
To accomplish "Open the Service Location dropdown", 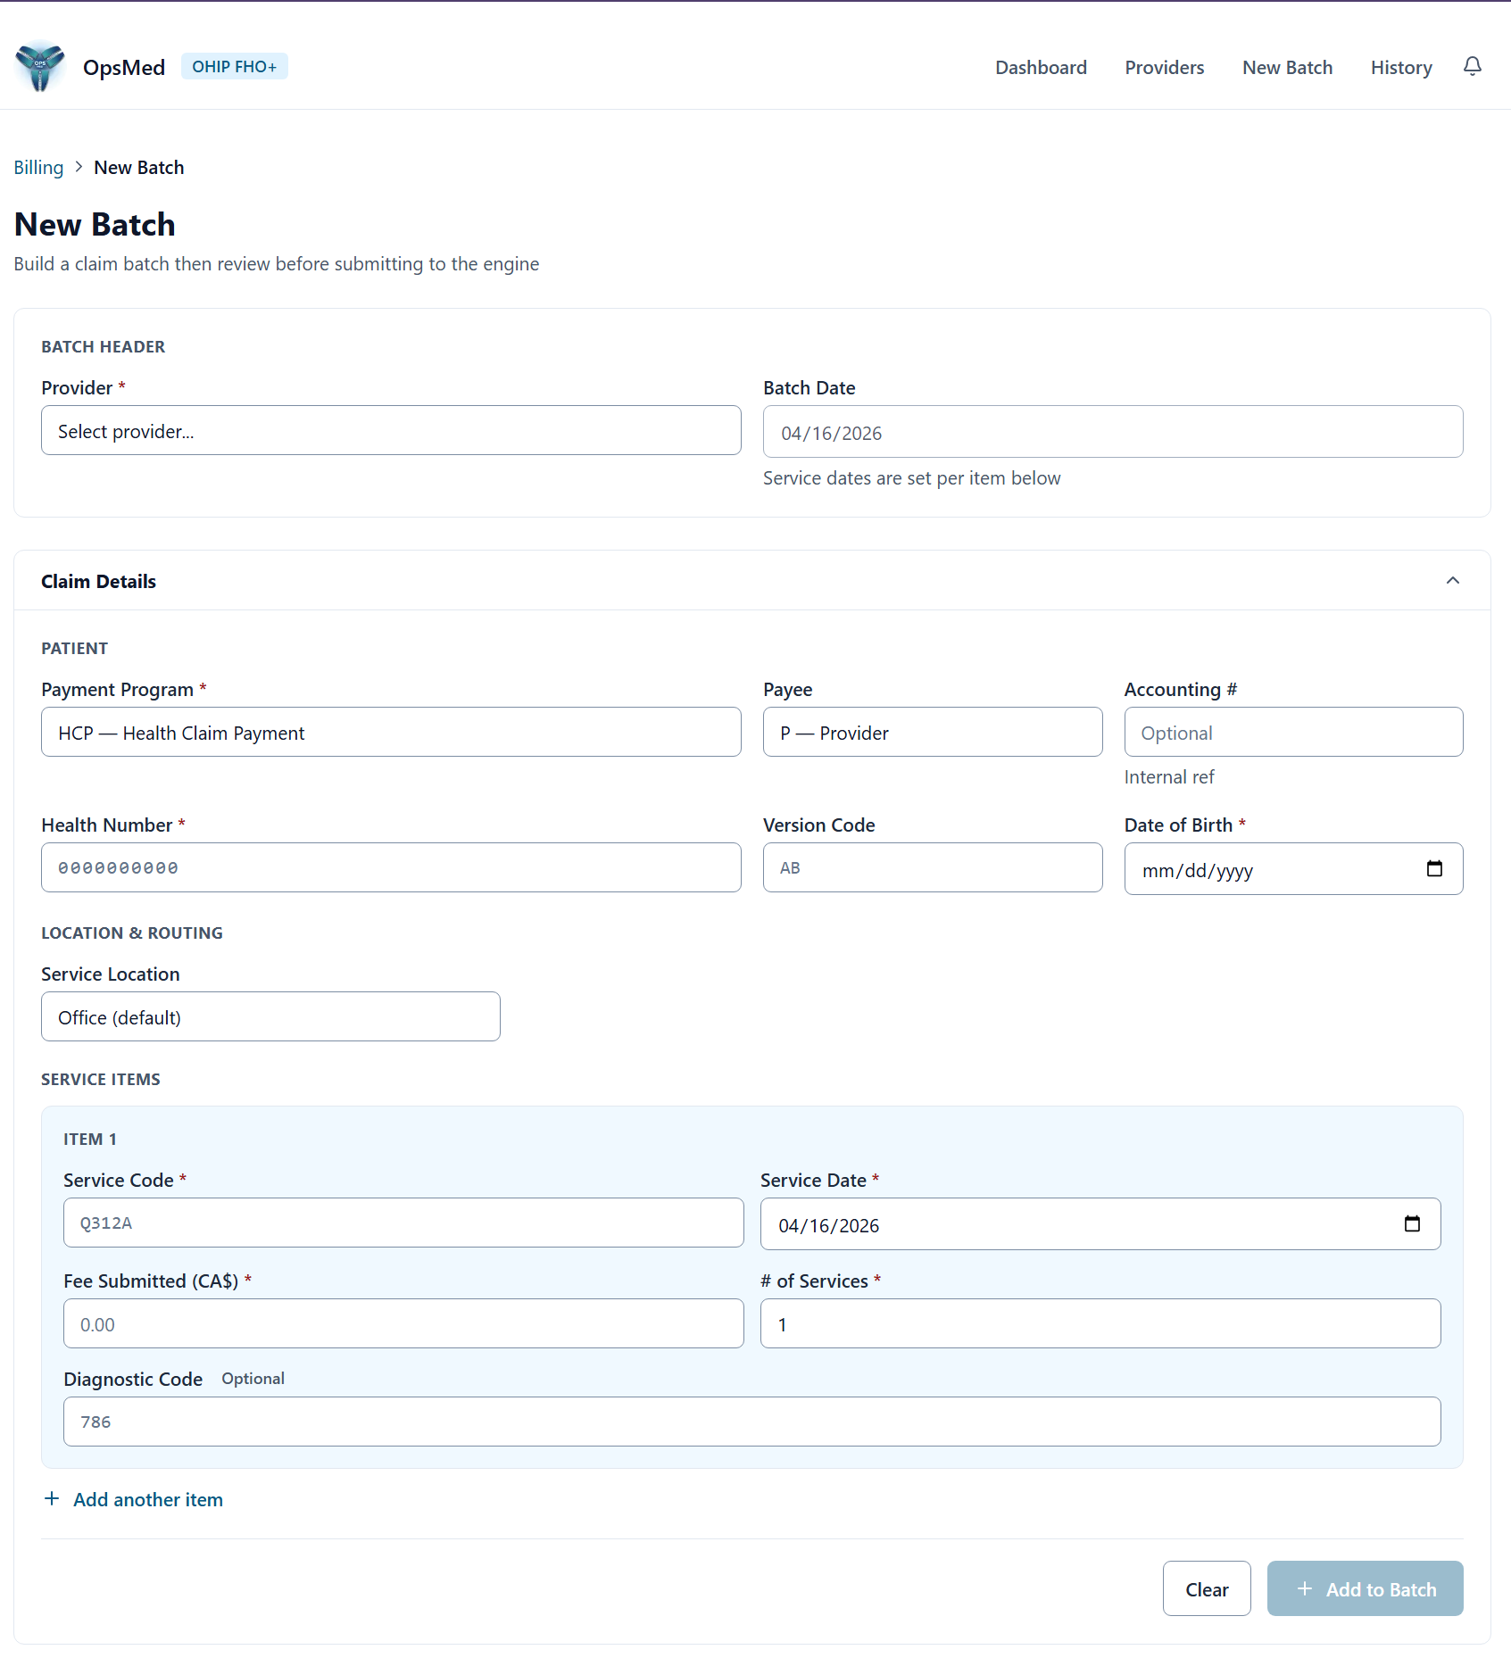I will [x=270, y=1016].
